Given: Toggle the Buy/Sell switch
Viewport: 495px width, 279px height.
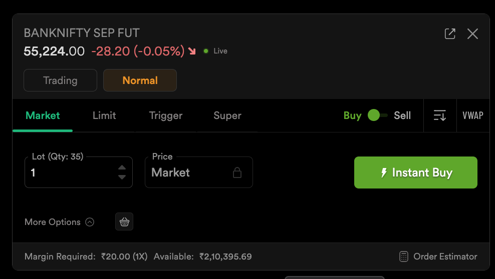Looking at the screenshot, I should pos(377,115).
